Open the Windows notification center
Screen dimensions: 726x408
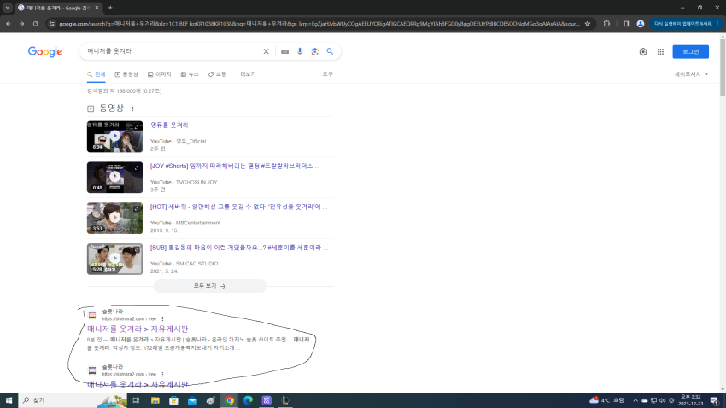coord(715,400)
